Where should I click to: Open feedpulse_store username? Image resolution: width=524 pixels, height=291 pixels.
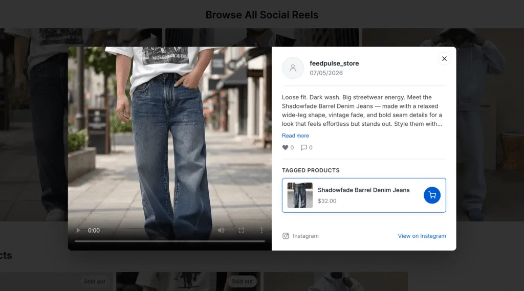pos(334,63)
